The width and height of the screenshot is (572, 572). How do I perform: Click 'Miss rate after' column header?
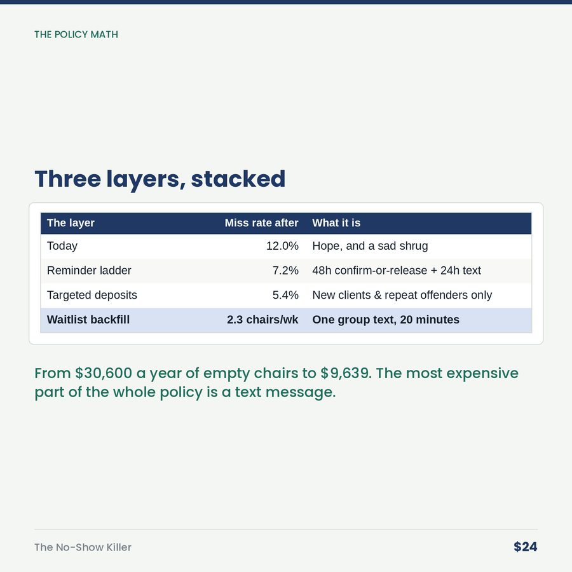[x=261, y=223]
